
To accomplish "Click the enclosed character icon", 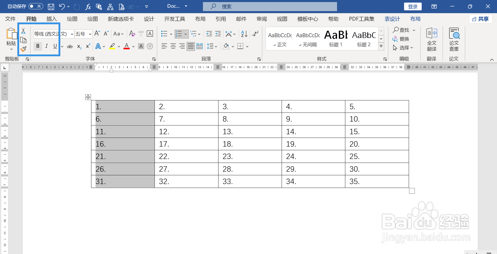I will pyautogui.click(x=150, y=46).
